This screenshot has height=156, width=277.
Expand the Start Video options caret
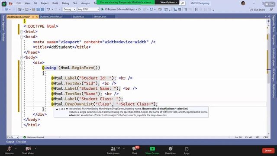[x=35, y=149]
